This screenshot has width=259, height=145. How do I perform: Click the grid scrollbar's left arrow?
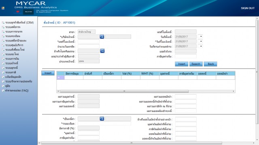pyautogui.click(x=58, y=91)
